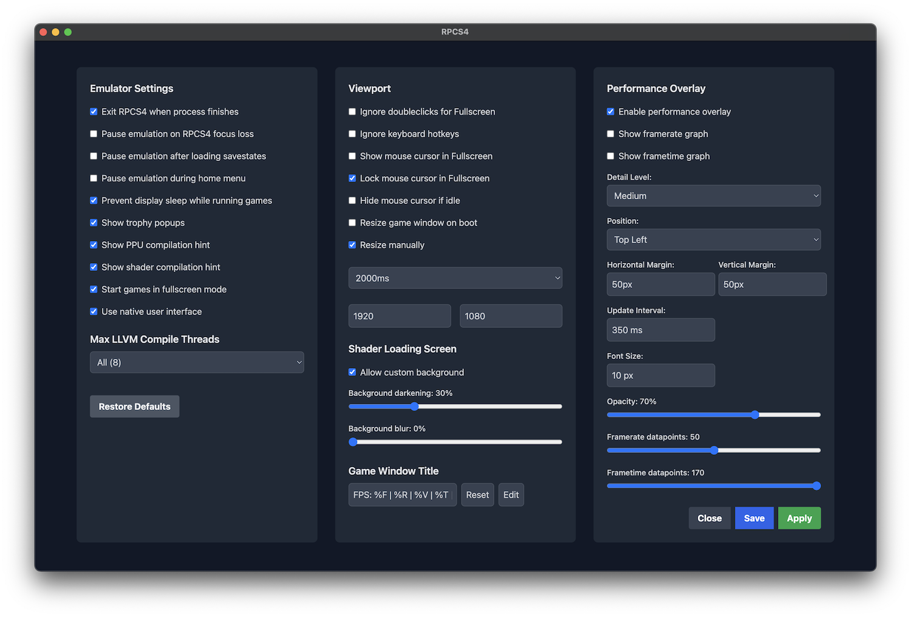This screenshot has width=911, height=617.
Task: Disable "Exit RPCS4 when process finishes"
Action: pyautogui.click(x=94, y=112)
